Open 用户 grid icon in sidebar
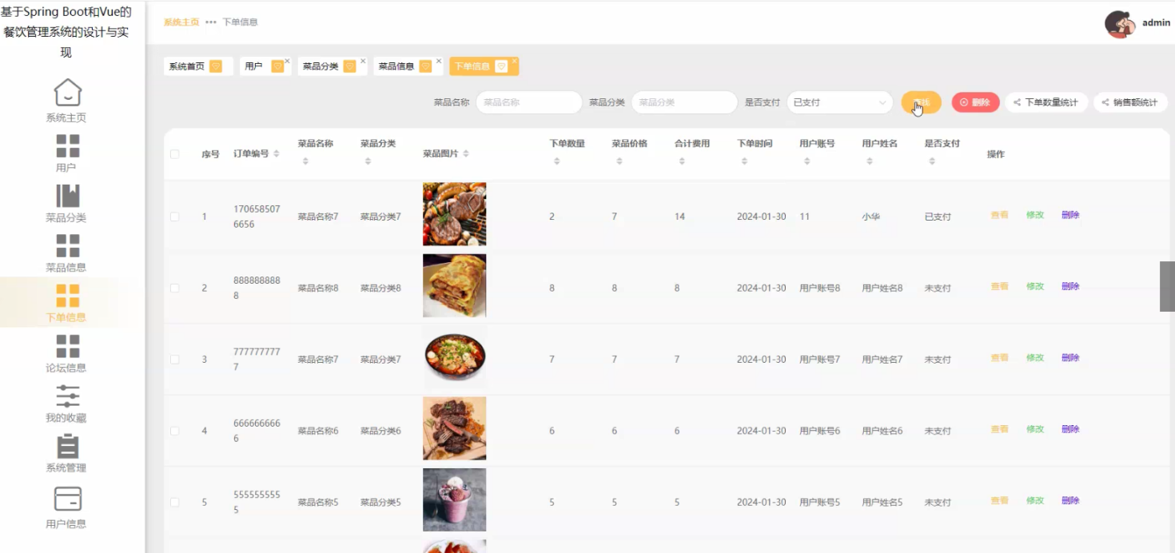 pos(68,146)
